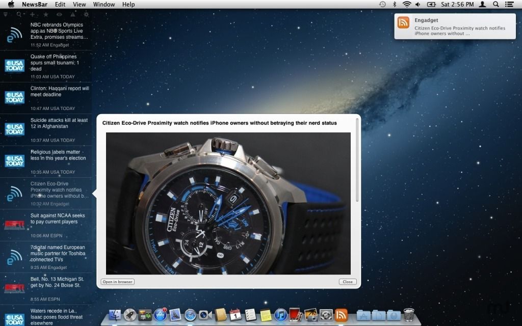Viewport: 522px width, 326px height.
Task: Open Notification Center icon
Action: [x=509, y=4]
